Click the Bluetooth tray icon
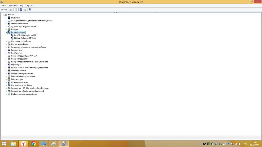Viewport: 262px width, 147px height. (x=212, y=144)
